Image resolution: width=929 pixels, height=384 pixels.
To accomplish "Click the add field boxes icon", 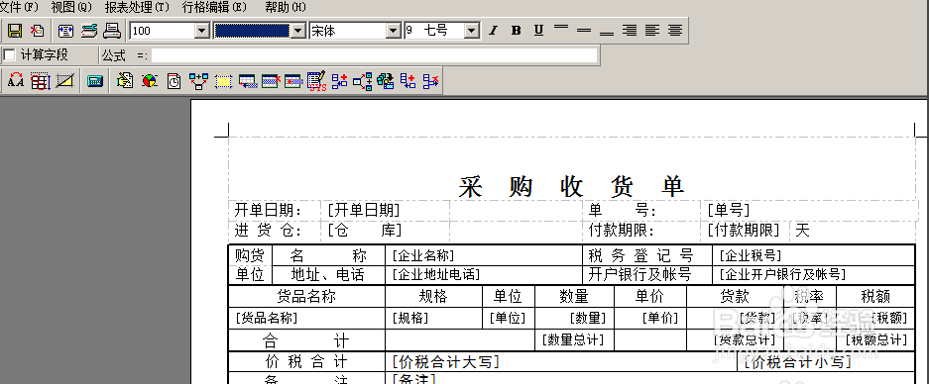I will pos(339,81).
